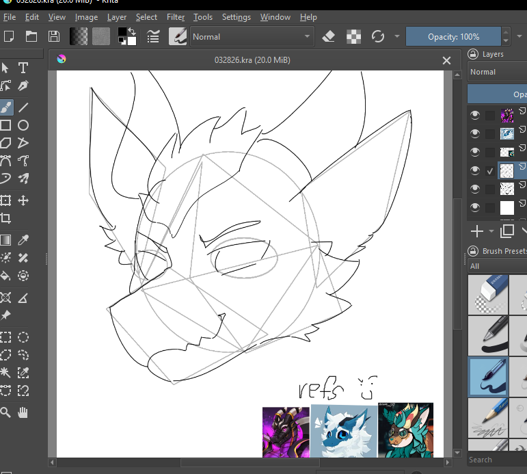
Task: Save the document with floppy icon
Action: pos(54,36)
